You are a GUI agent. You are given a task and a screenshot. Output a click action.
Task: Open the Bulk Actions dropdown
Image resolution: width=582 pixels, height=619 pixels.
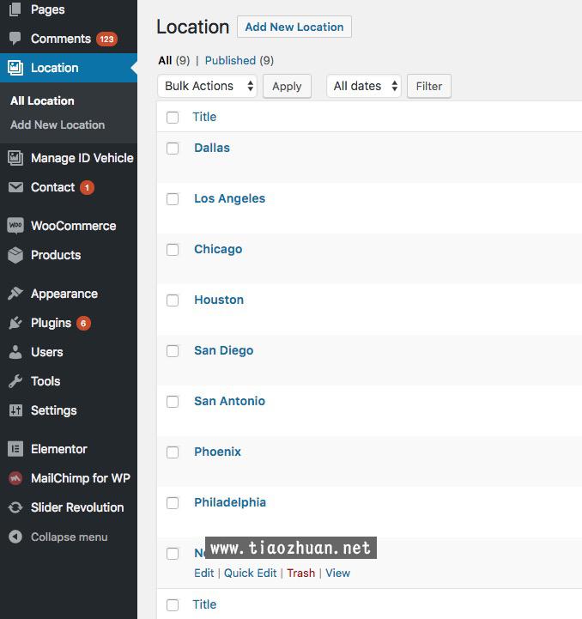point(207,86)
